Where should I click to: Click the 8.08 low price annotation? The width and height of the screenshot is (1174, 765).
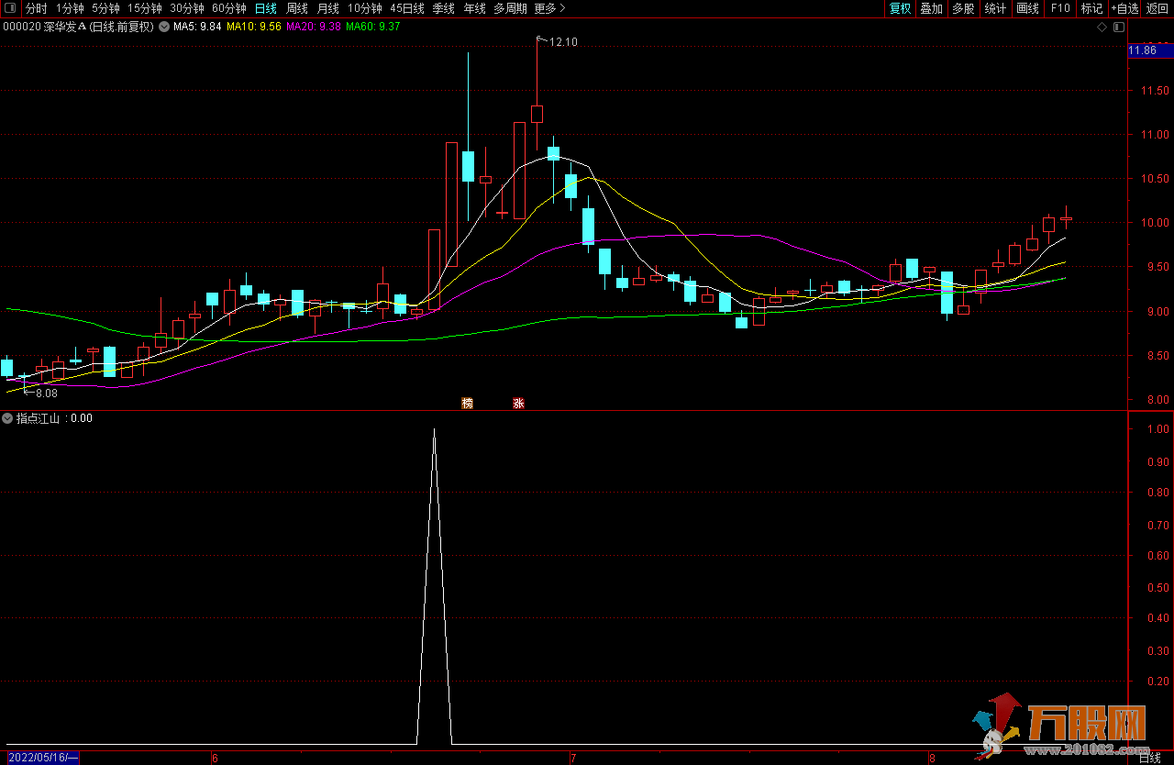(46, 393)
